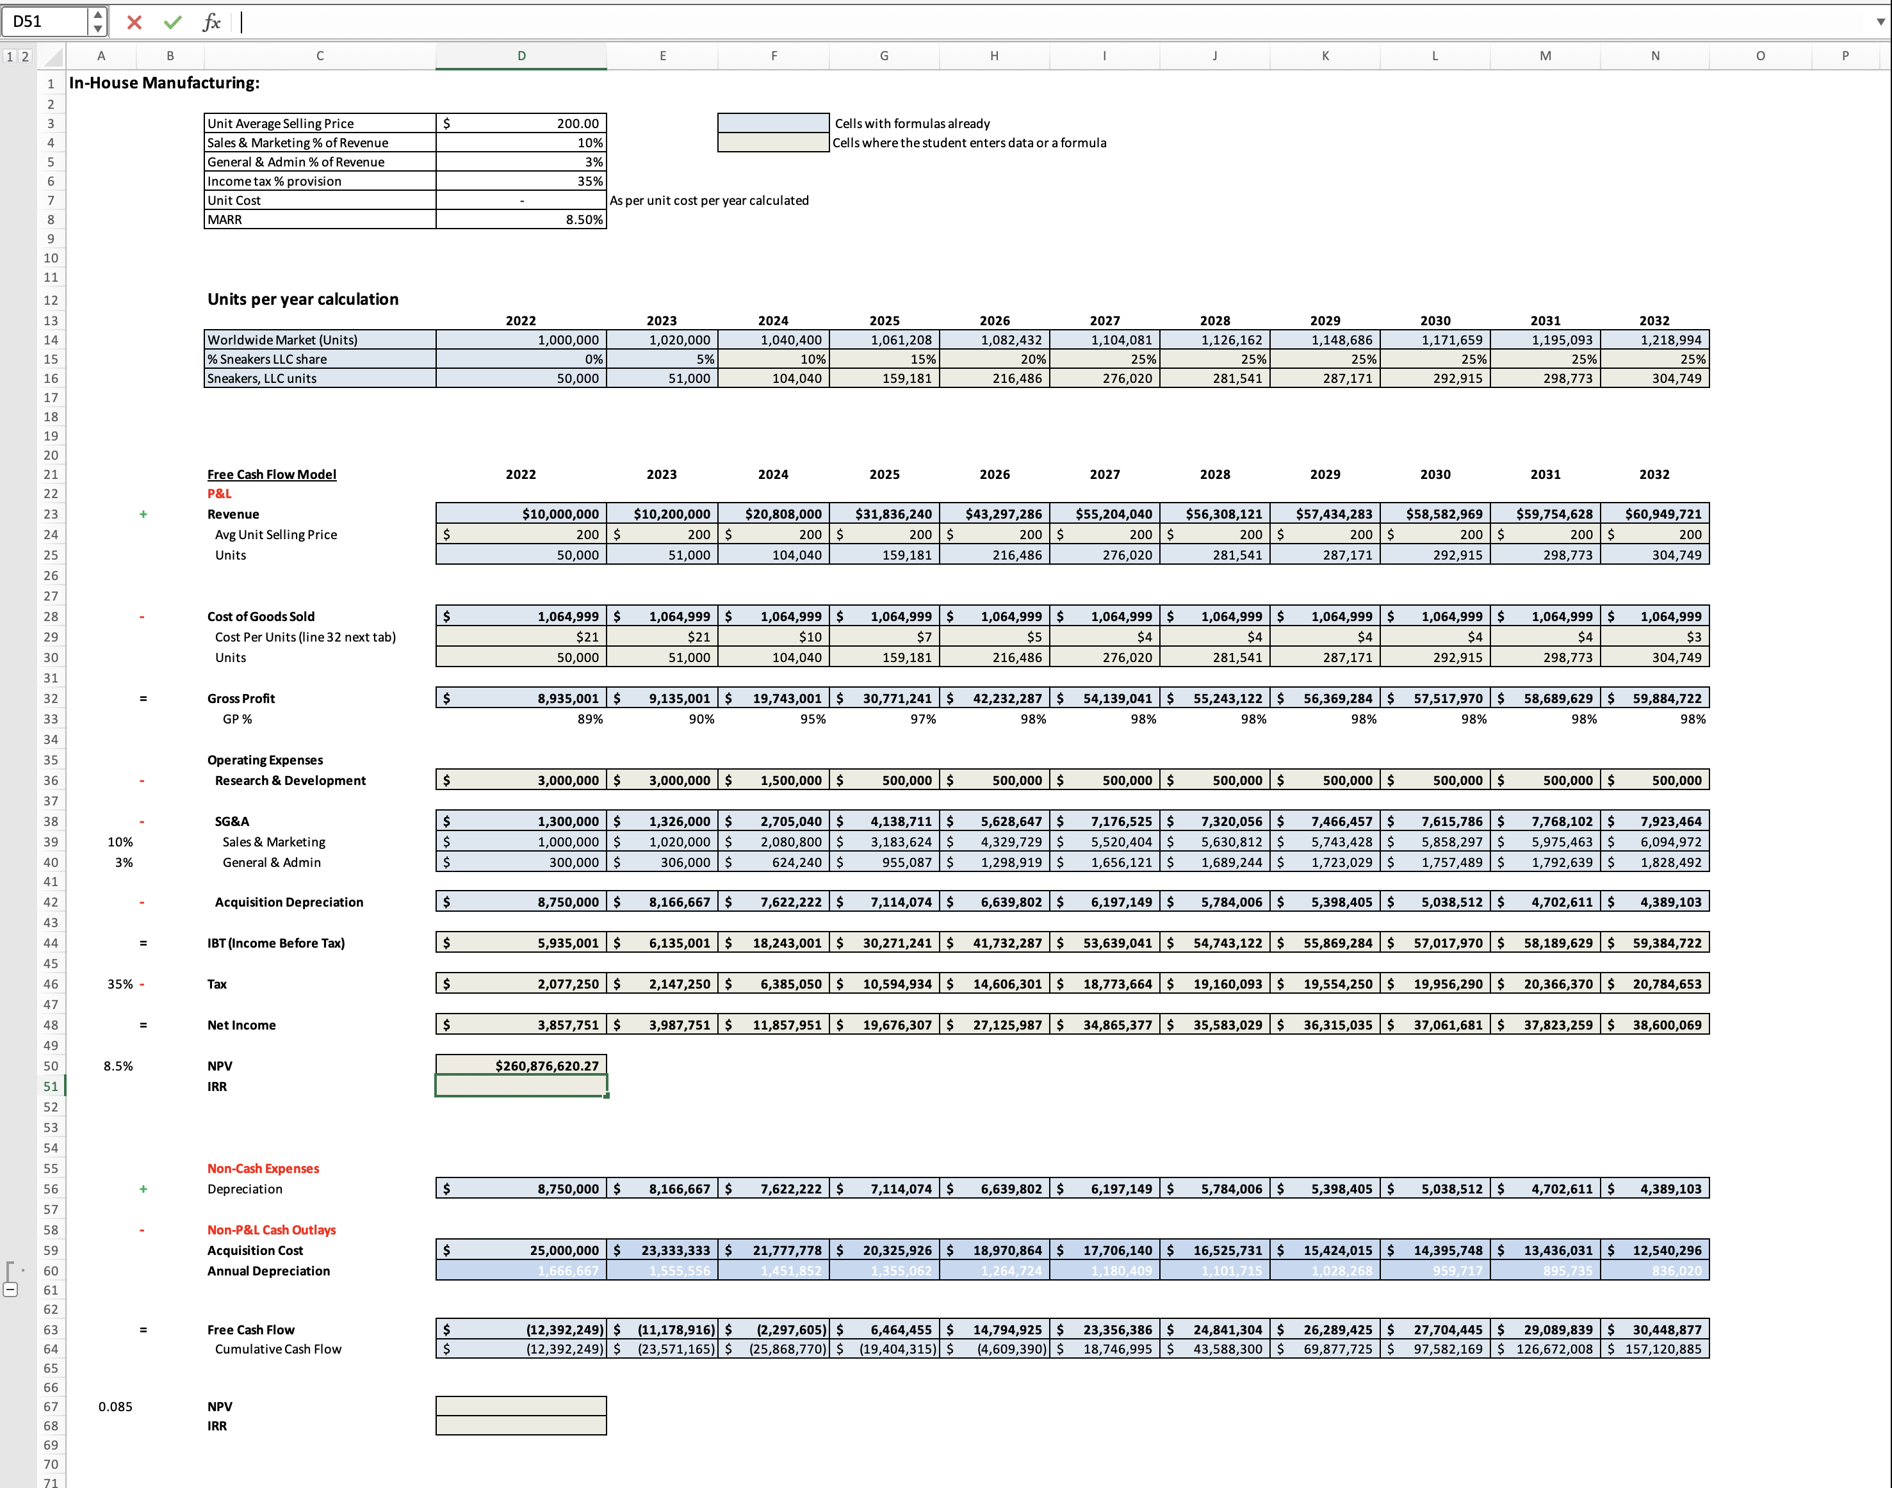
Task: Click the Name Box down stepper arrow
Action: 99,28
